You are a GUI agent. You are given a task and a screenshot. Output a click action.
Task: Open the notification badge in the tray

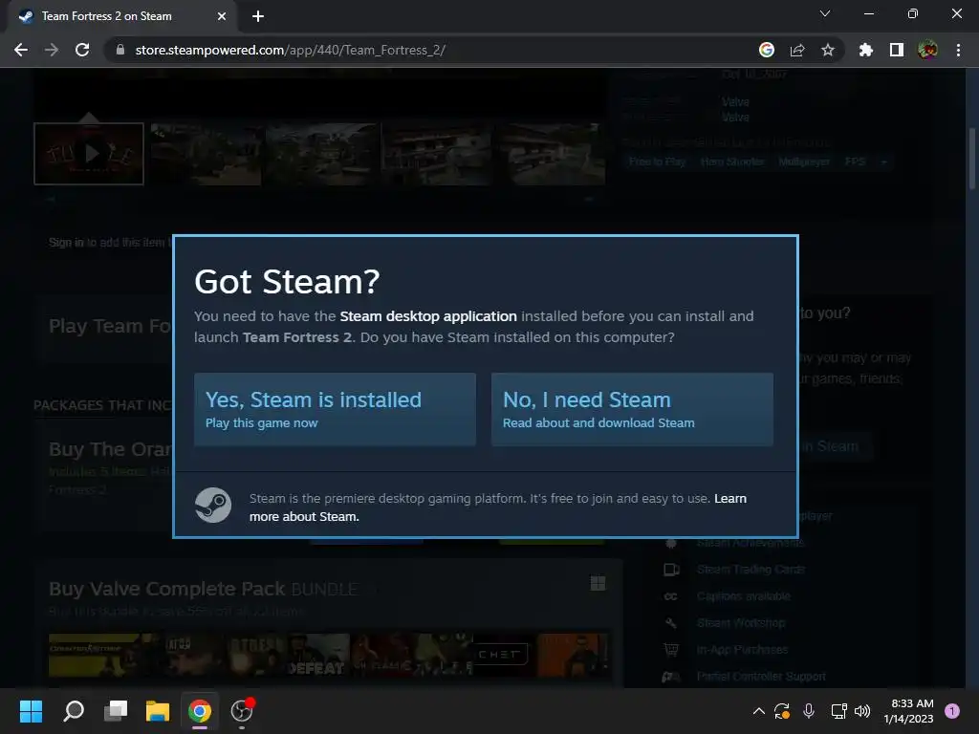click(x=952, y=711)
